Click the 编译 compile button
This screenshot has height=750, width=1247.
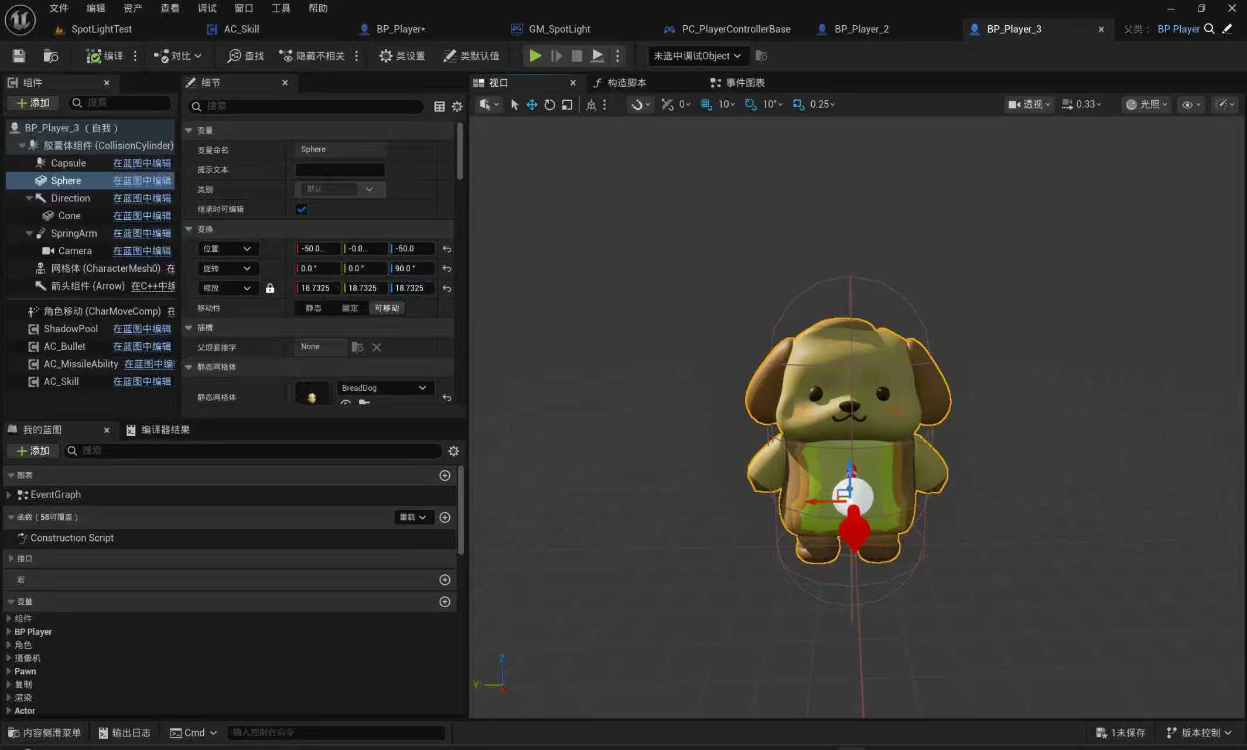tap(105, 56)
